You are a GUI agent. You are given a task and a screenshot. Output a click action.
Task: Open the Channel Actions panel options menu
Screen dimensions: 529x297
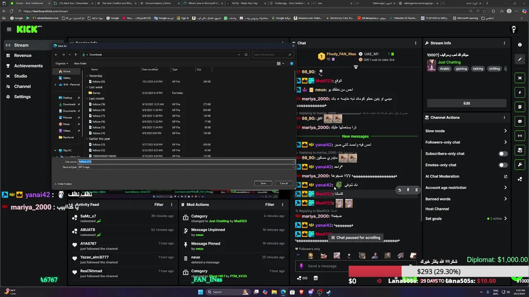point(504,118)
